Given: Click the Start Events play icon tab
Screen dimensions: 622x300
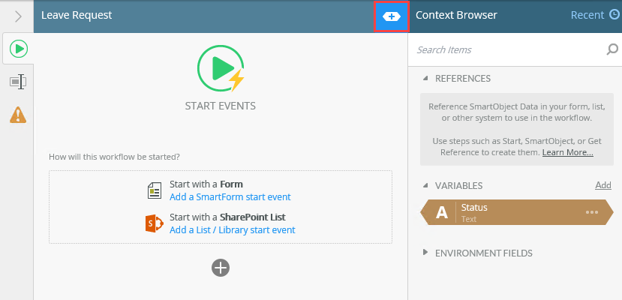Looking at the screenshot, I should [x=17, y=49].
